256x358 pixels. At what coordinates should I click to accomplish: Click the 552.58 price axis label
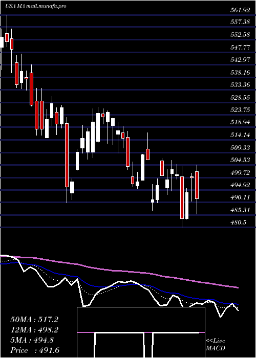(240, 35)
